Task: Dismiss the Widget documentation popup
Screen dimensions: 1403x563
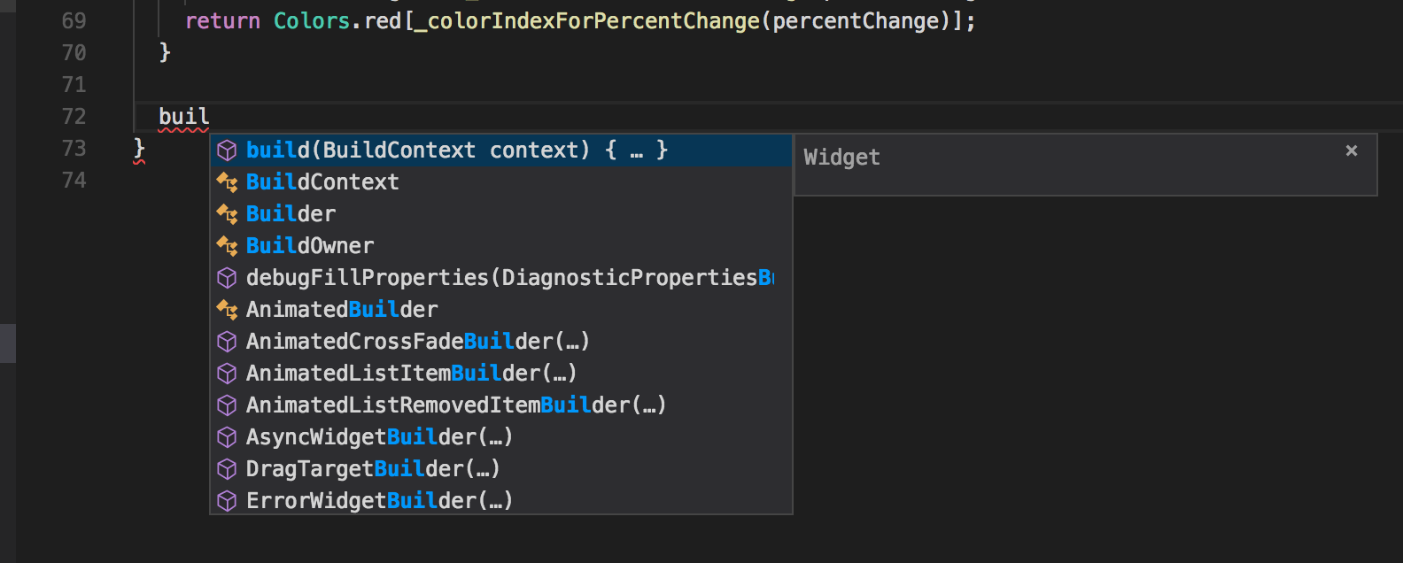Action: (x=1351, y=150)
